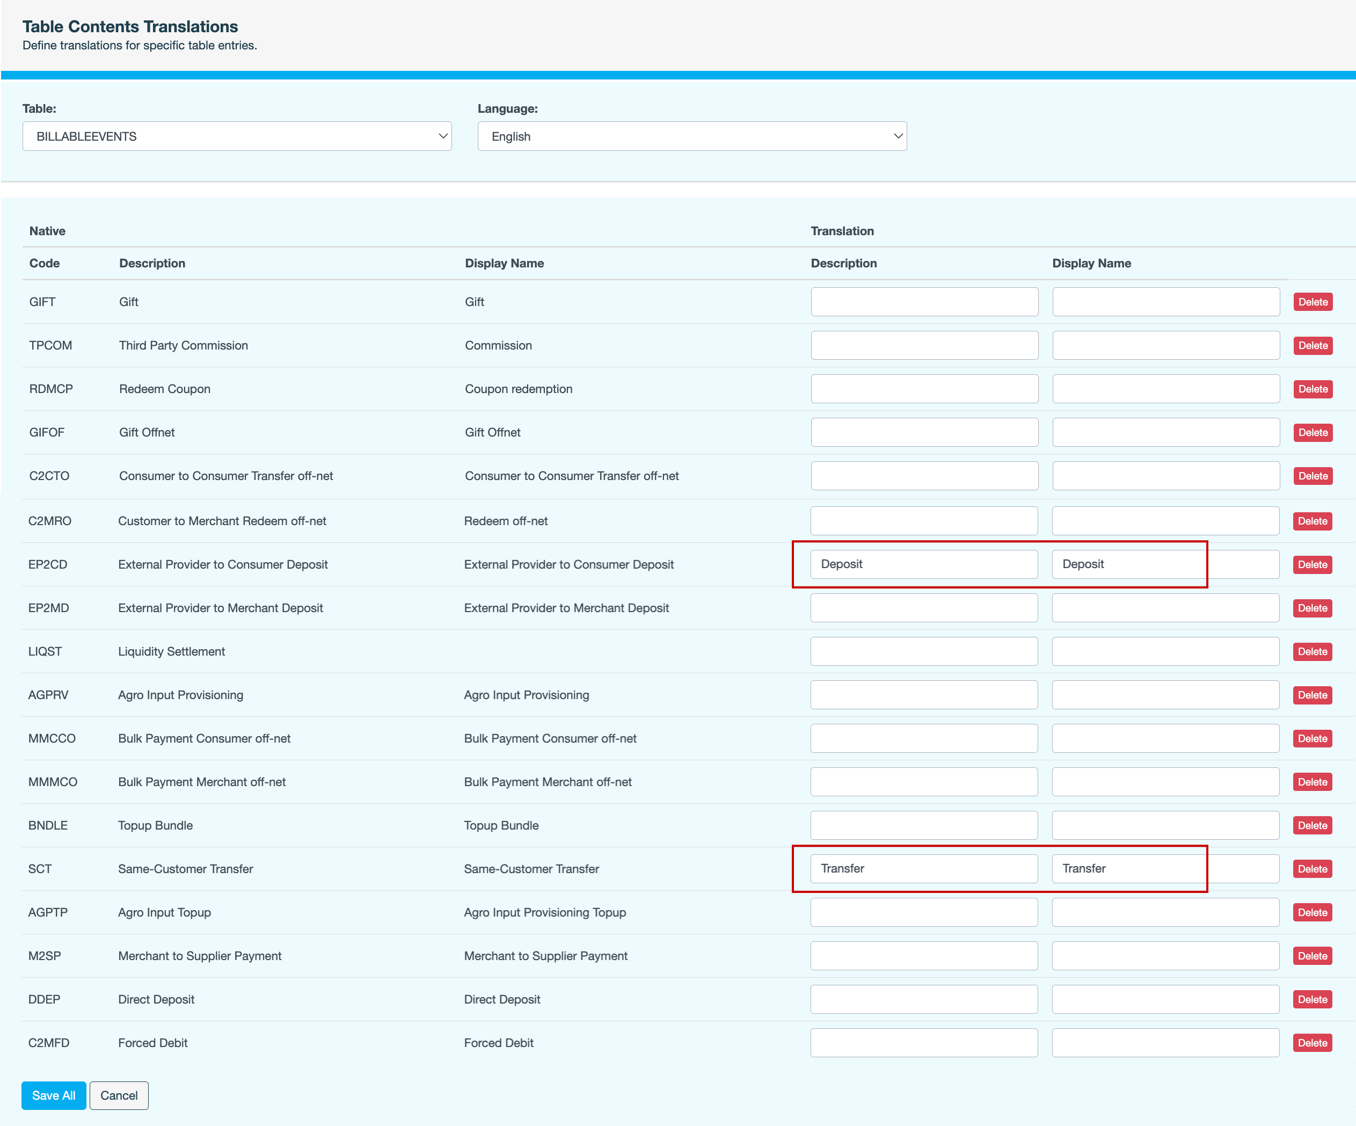The image size is (1356, 1126).
Task: Delete the GIFT row
Action: click(1313, 302)
